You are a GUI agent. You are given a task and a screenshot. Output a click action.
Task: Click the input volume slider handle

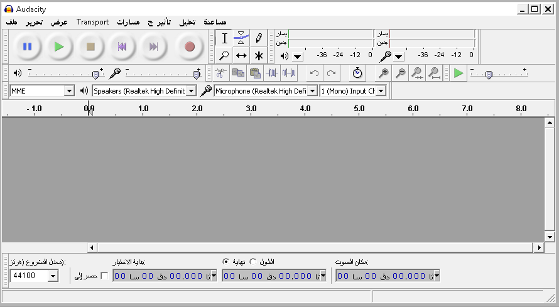point(196,75)
